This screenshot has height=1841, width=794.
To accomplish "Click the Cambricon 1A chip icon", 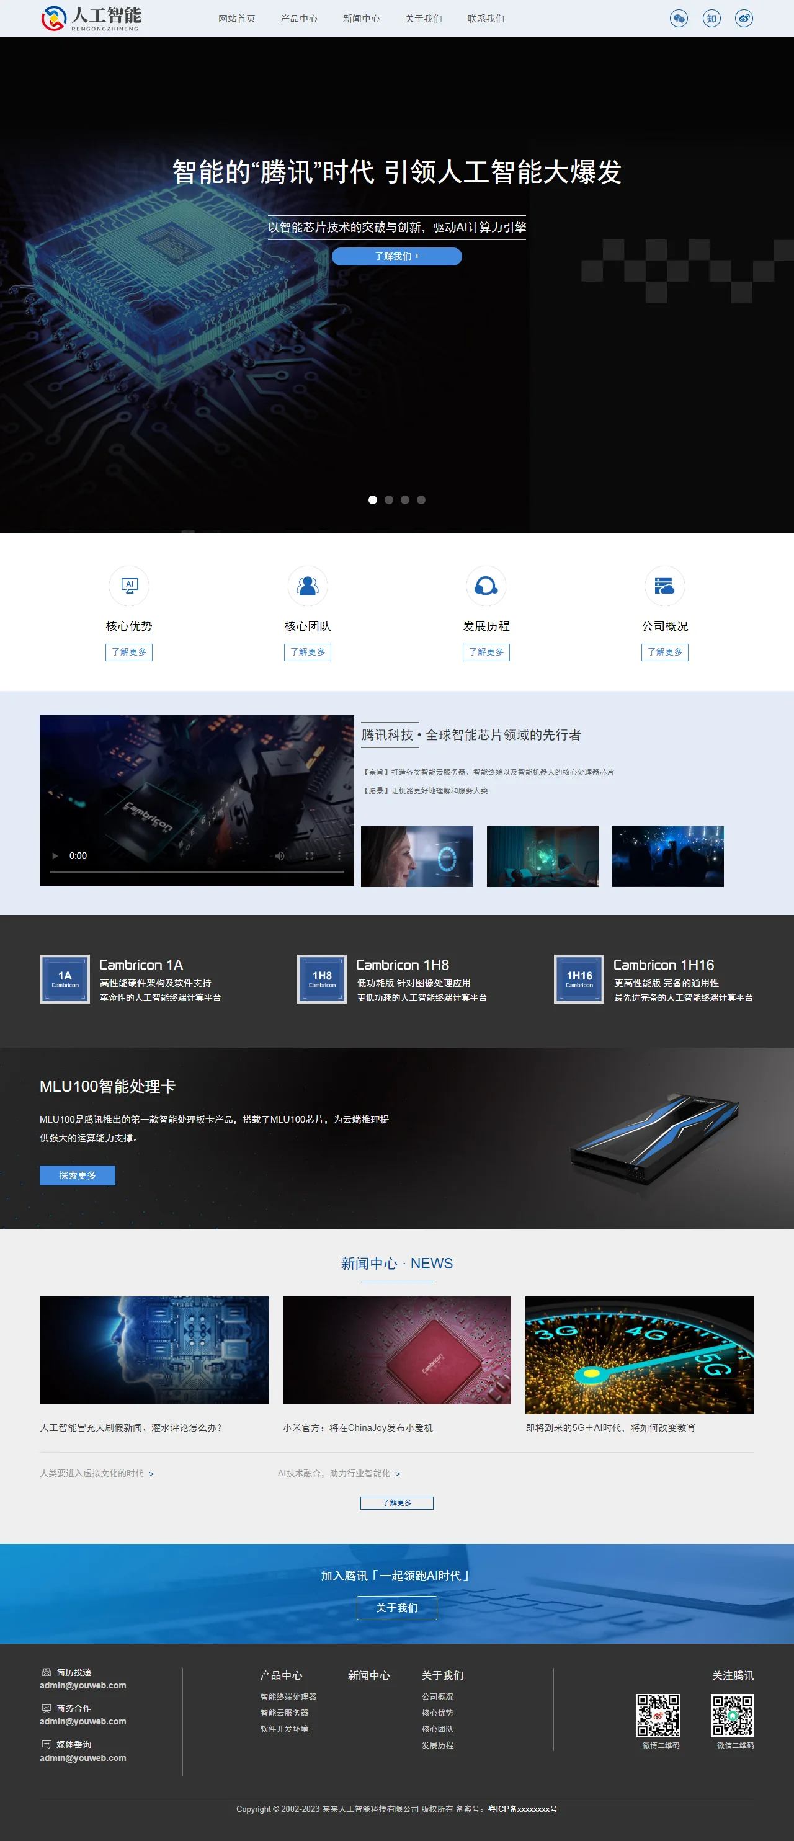I will point(65,979).
